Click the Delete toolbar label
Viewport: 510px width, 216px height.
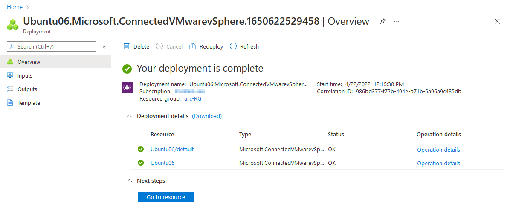[141, 47]
